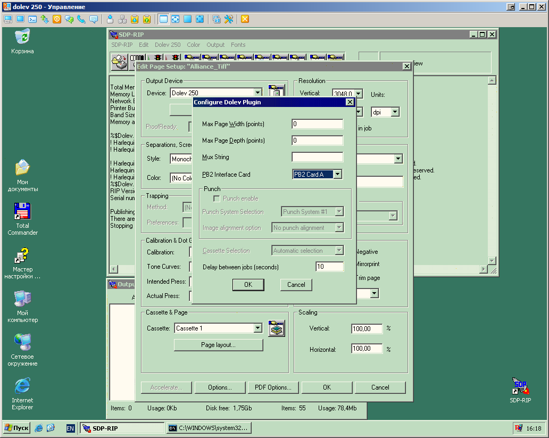Open PB2 Interface Card dropdown

tap(337, 174)
